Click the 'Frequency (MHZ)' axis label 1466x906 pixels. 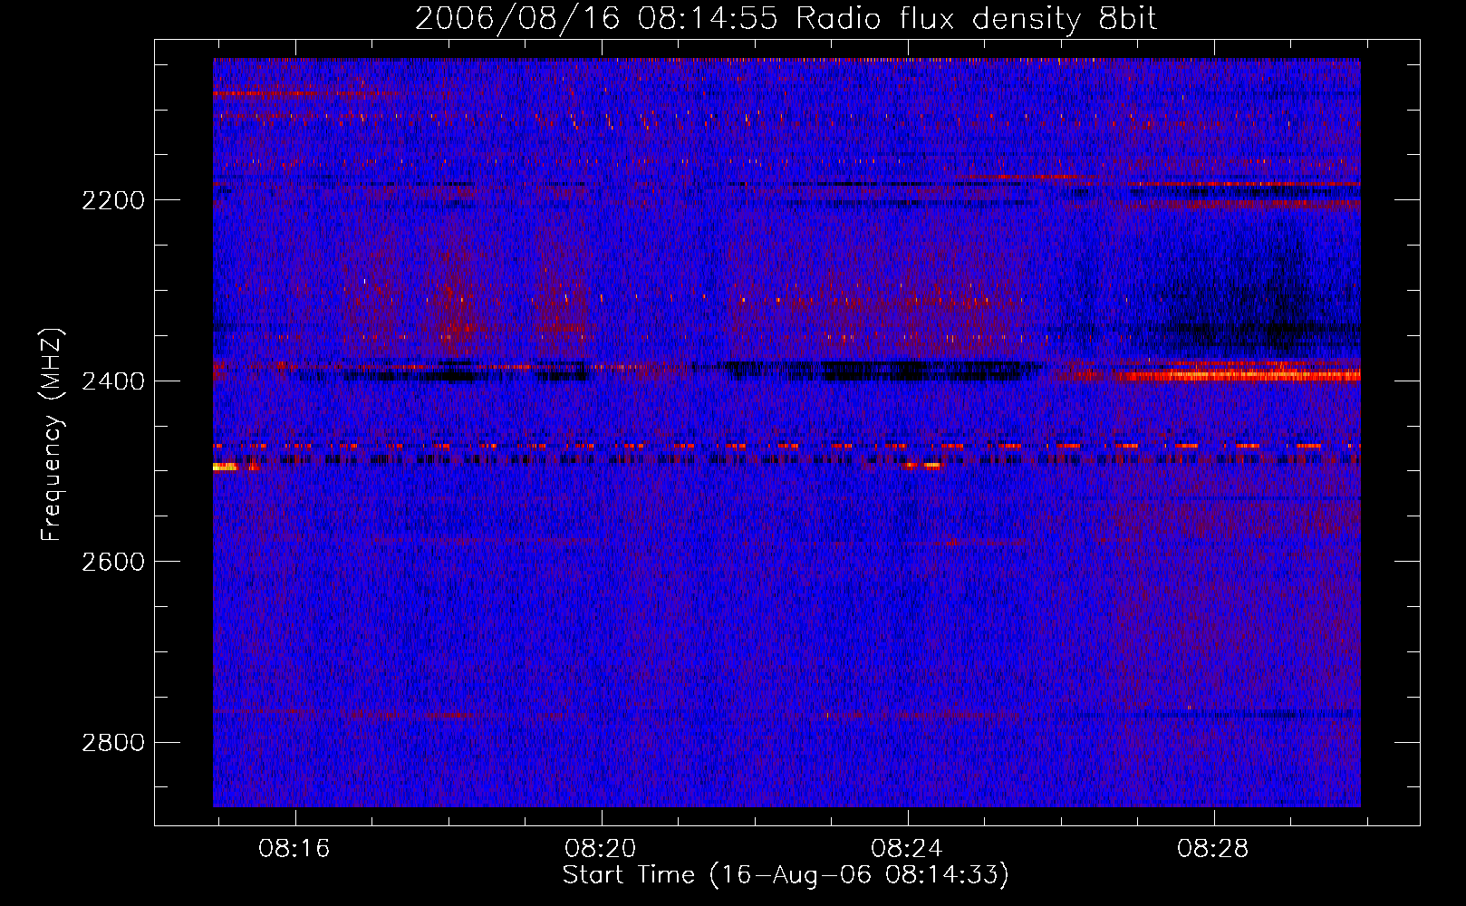(52, 435)
